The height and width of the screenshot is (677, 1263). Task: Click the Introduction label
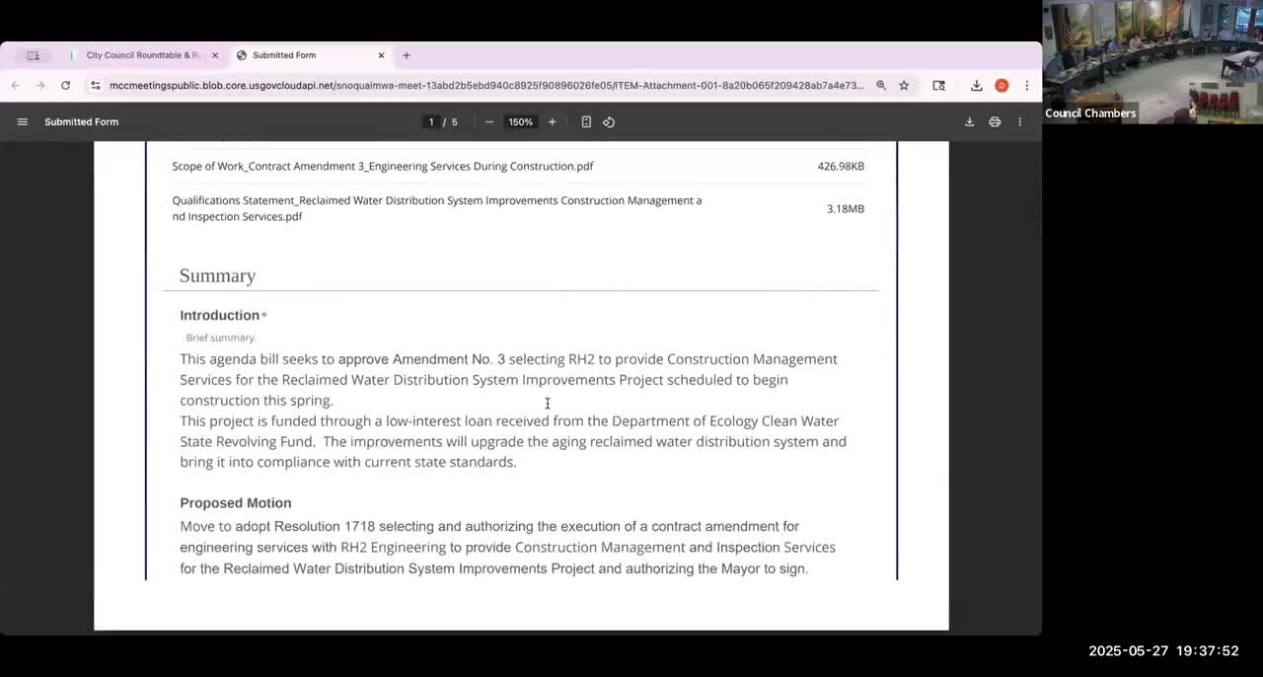pos(219,315)
